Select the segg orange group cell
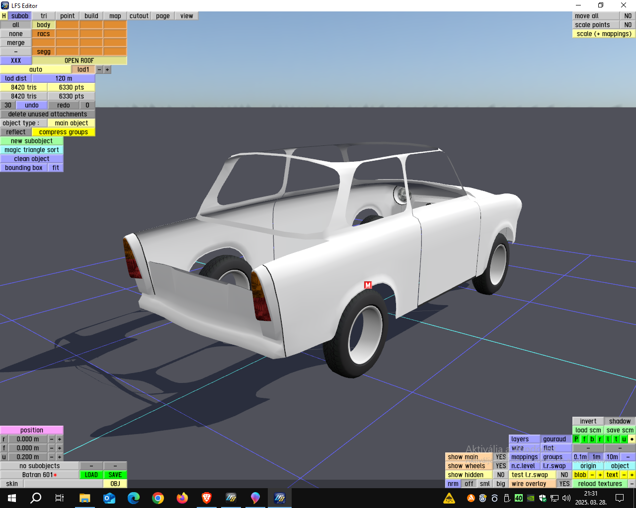This screenshot has height=508, width=636. (44, 52)
